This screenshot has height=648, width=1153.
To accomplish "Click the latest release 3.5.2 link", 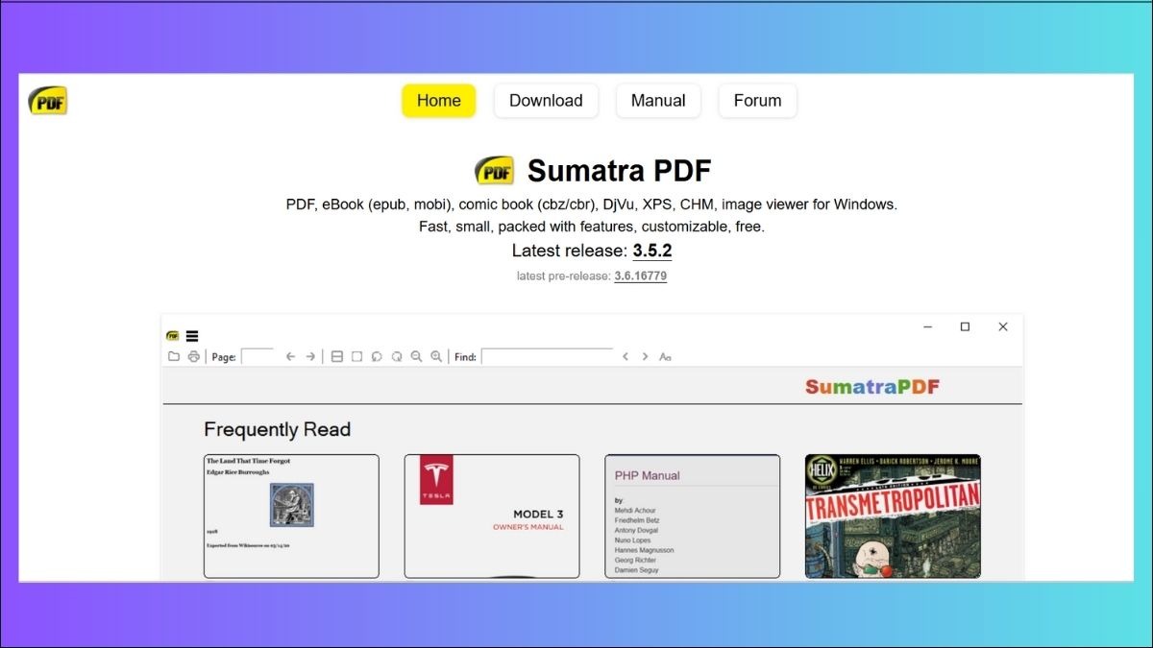I will pyautogui.click(x=652, y=252).
